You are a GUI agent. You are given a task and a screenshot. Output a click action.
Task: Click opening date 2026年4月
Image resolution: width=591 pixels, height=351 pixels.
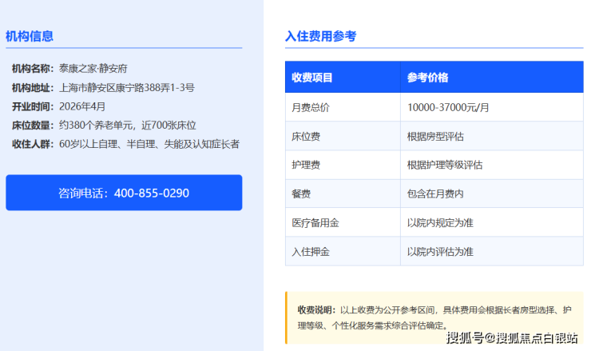(82, 106)
